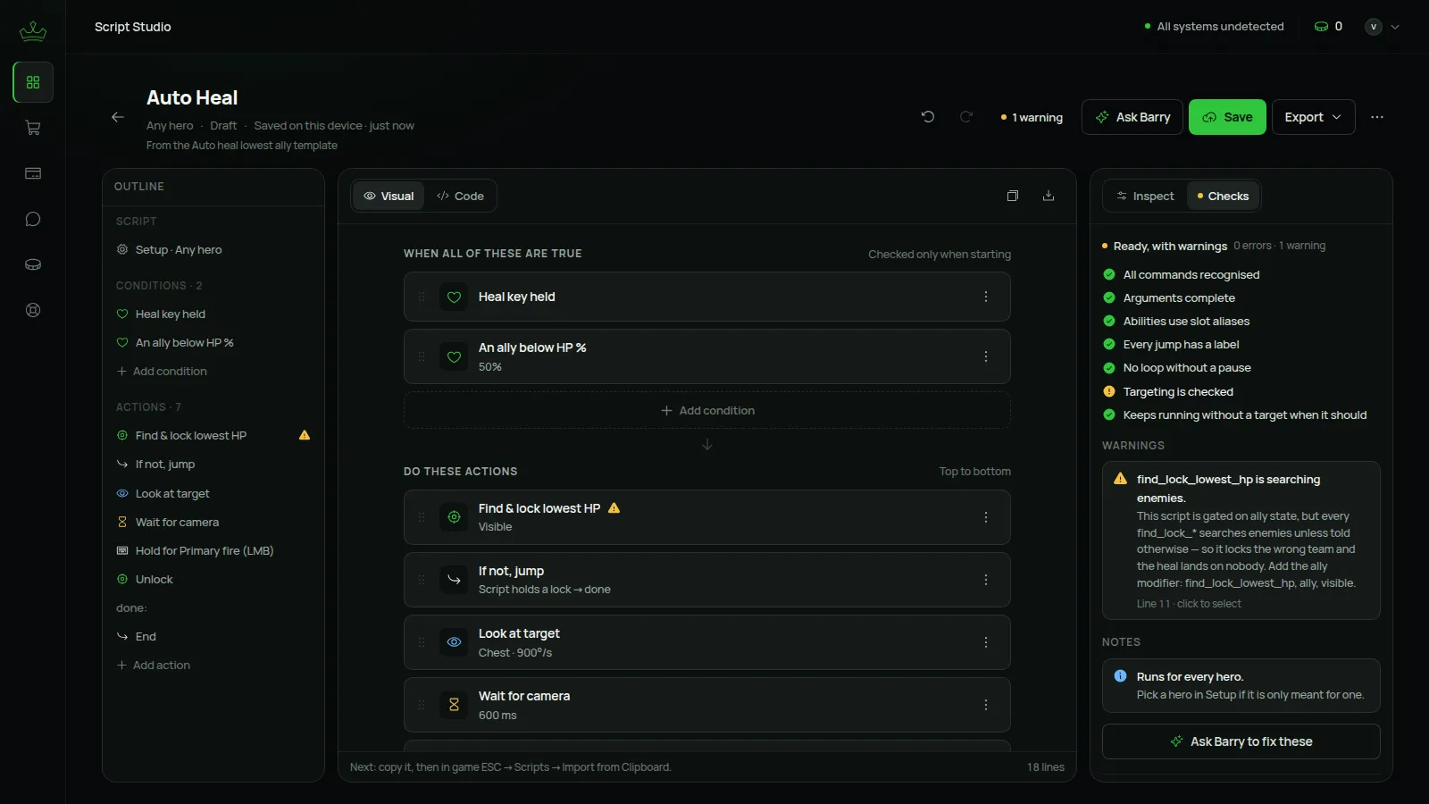This screenshot has height=804, width=1429.
Task: Undo the last change
Action: [x=928, y=117]
